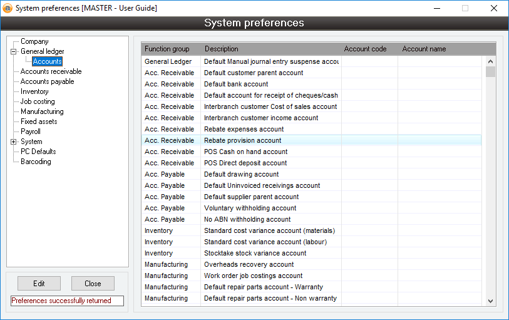Select Accounts under General ledger
The height and width of the screenshot is (320, 509).
(47, 61)
